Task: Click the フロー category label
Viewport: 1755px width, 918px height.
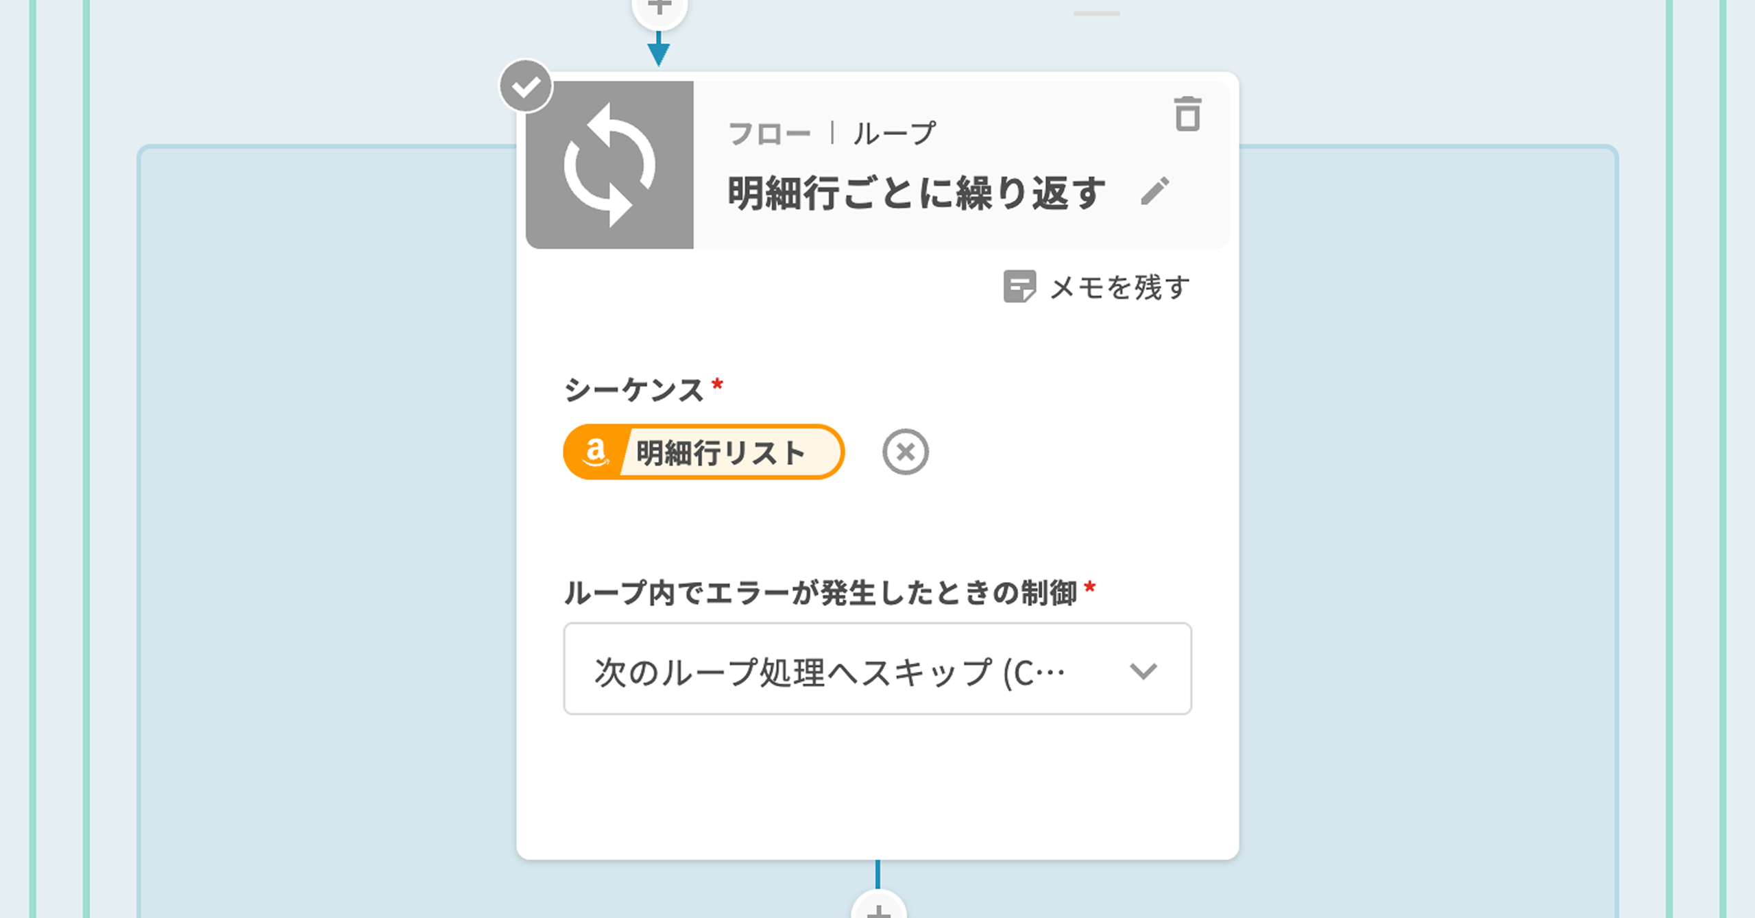Action: pos(769,134)
